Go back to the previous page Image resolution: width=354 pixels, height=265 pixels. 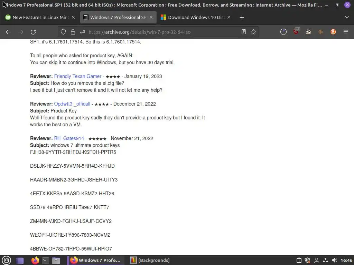pyautogui.click(x=8, y=32)
